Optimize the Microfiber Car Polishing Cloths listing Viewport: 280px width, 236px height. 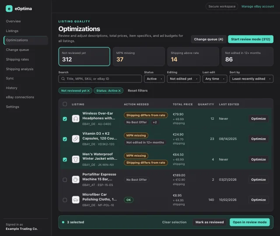(x=259, y=200)
